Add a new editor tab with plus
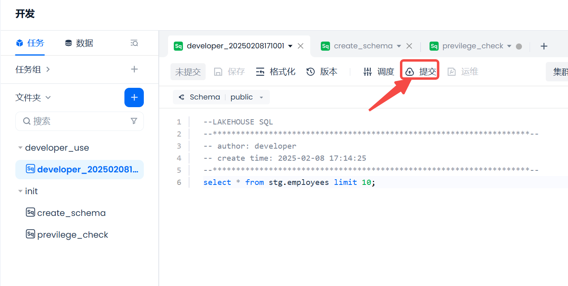568x286 pixels. coord(544,46)
